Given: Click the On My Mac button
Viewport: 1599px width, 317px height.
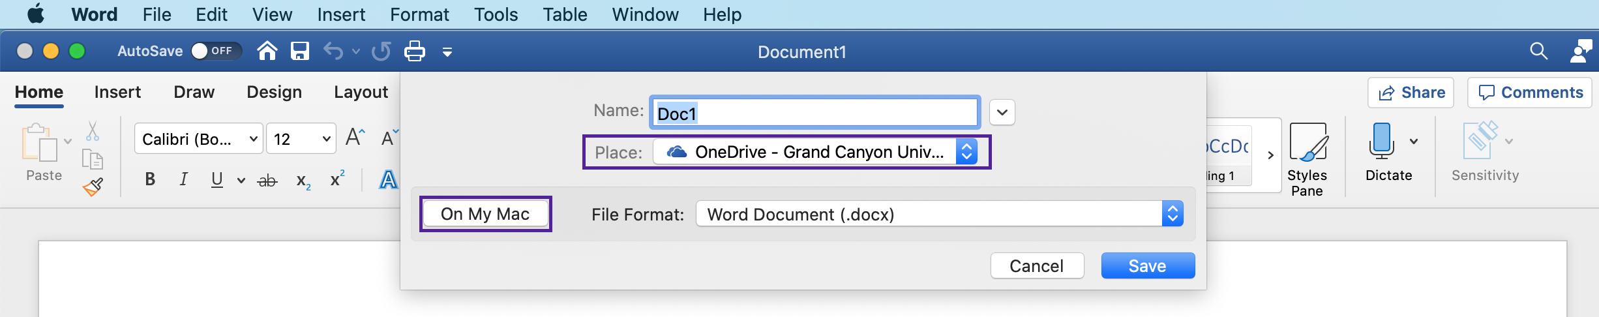Looking at the screenshot, I should (x=485, y=214).
